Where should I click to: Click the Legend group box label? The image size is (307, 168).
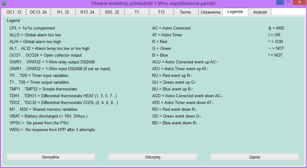point(13,21)
